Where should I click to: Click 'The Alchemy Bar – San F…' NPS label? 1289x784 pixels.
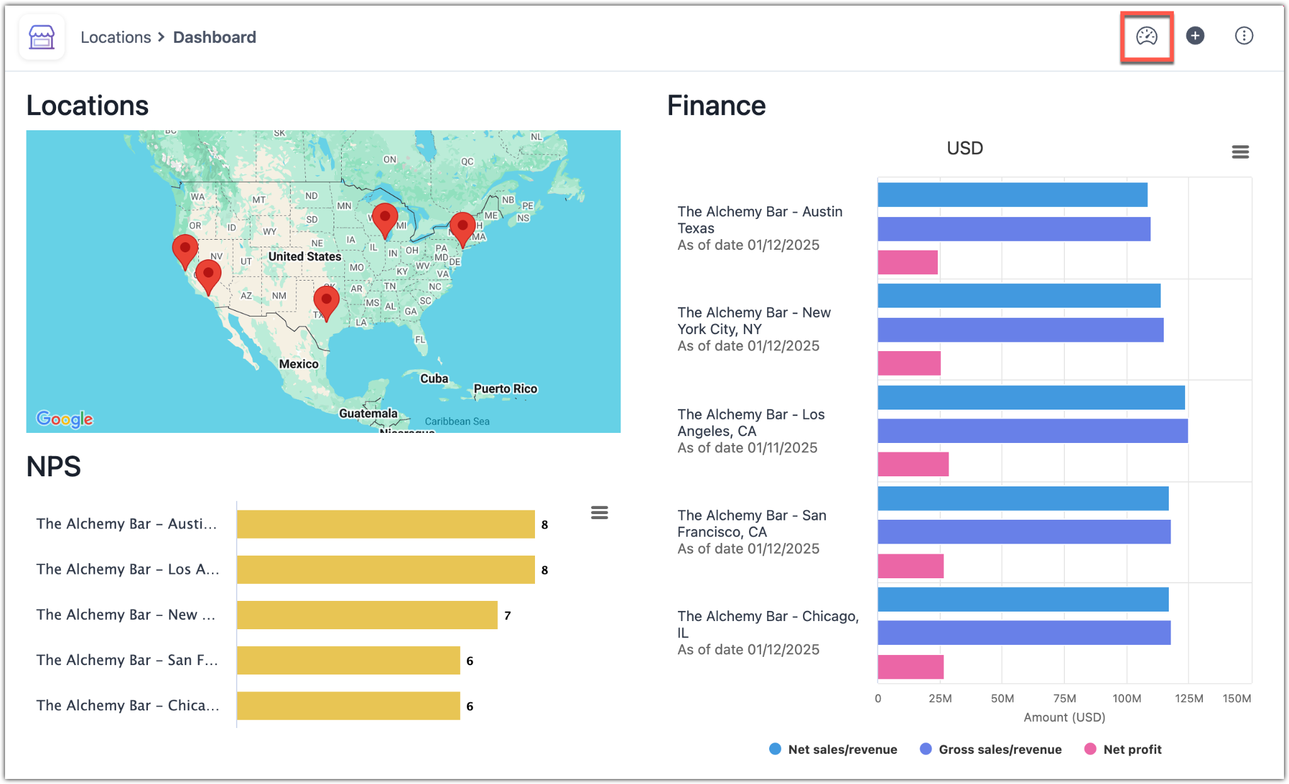coord(127,659)
